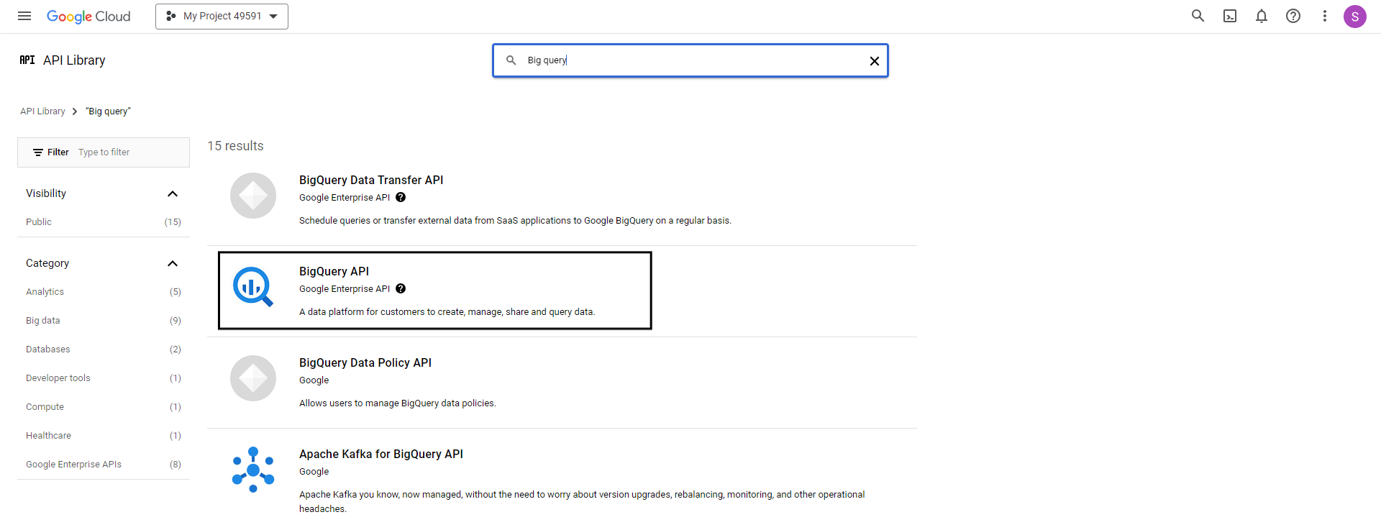Click the BigQuery Data Transfer API placeholder icon
Screen dimensions: 1381x530
[253, 196]
